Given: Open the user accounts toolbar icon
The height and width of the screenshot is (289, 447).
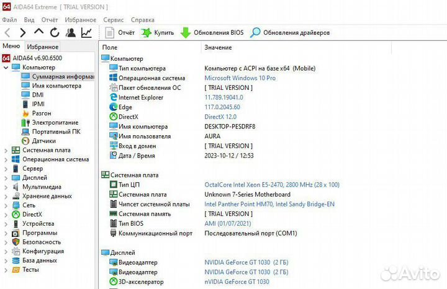Looking at the screenshot, I should [x=70, y=33].
